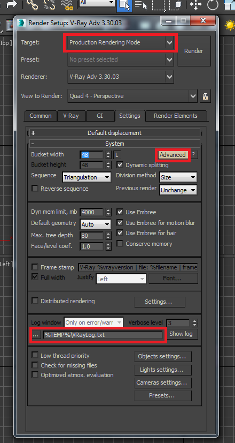Enable the Distributed rendering checkbox
This screenshot has width=235, height=443.
pos(35,301)
